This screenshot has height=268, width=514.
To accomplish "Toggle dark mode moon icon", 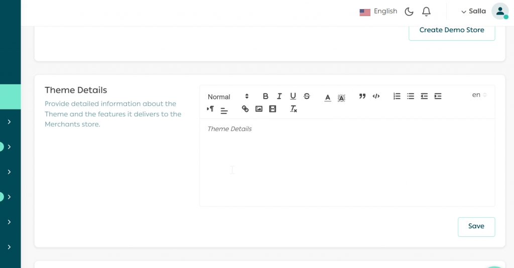I will pyautogui.click(x=409, y=12).
